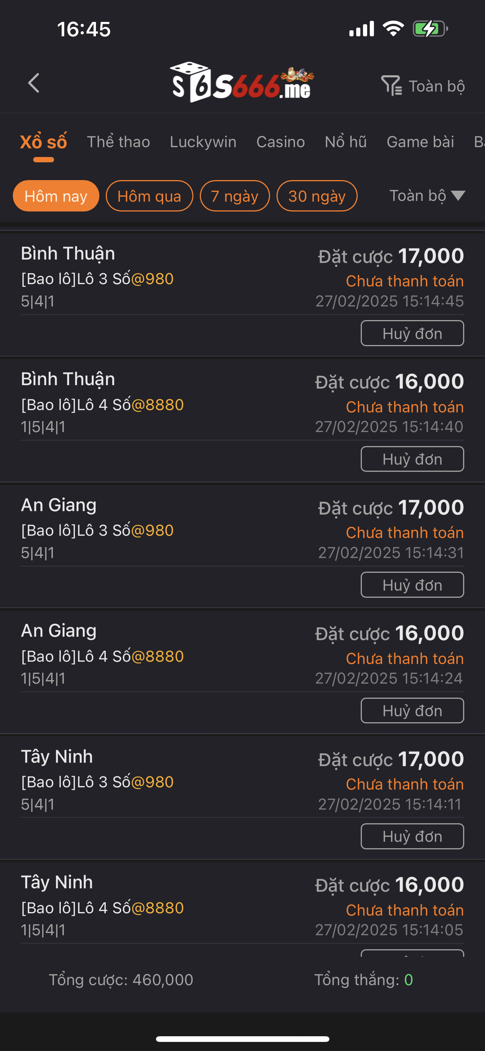
Task: Tap the S666.me logo
Action: pyautogui.click(x=242, y=83)
